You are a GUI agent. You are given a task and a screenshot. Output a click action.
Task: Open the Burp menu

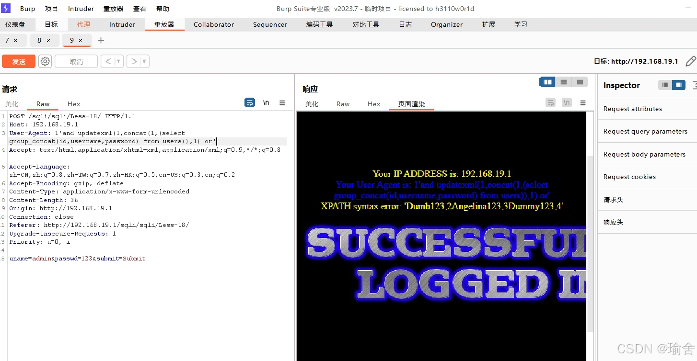[28, 9]
